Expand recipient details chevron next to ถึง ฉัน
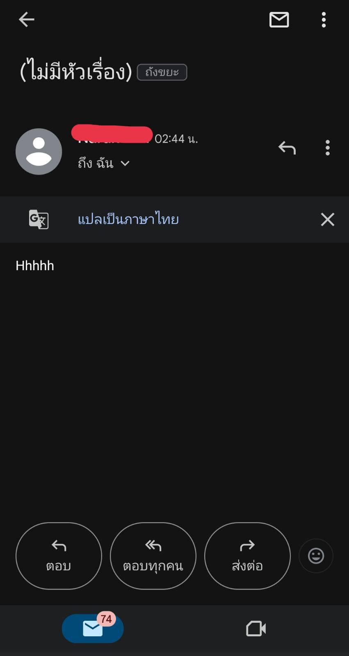The image size is (349, 656). coord(125,163)
